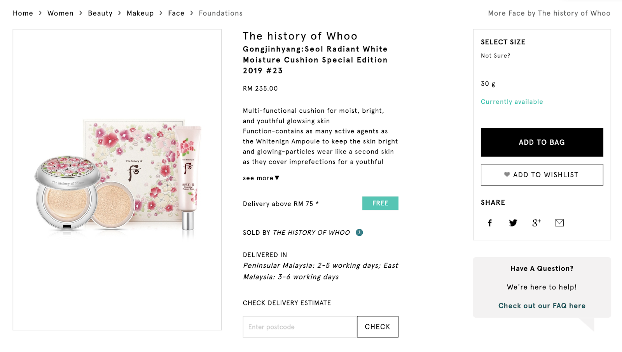Share product via email envelope icon
622x352 pixels.
click(559, 223)
